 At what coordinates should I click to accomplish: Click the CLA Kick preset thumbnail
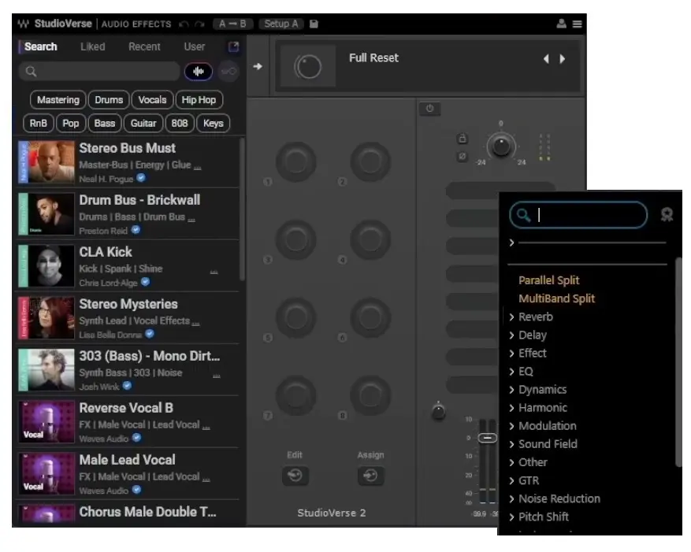point(46,265)
